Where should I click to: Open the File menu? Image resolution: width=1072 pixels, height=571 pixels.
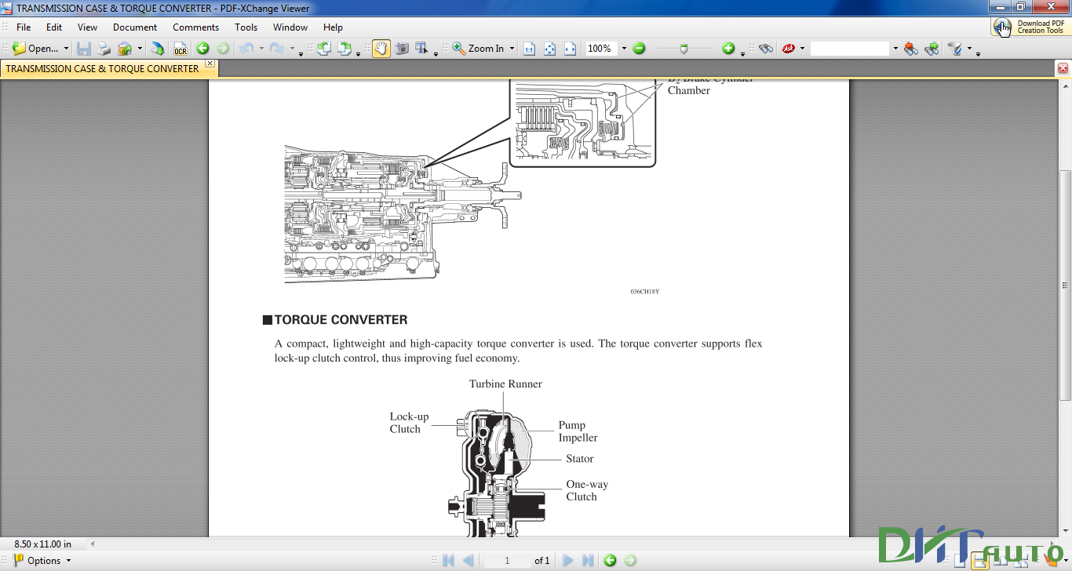pos(24,27)
